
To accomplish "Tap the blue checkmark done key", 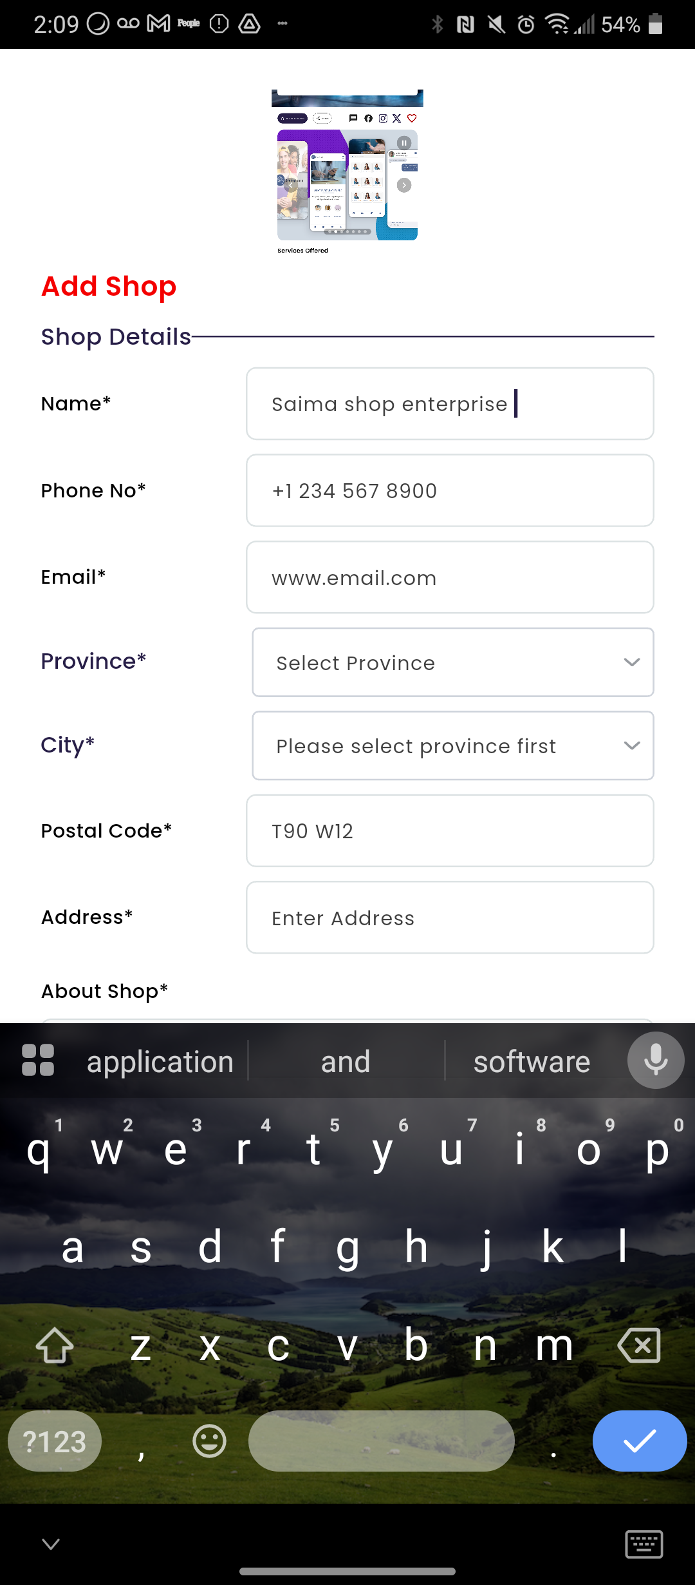I will 640,1441.
